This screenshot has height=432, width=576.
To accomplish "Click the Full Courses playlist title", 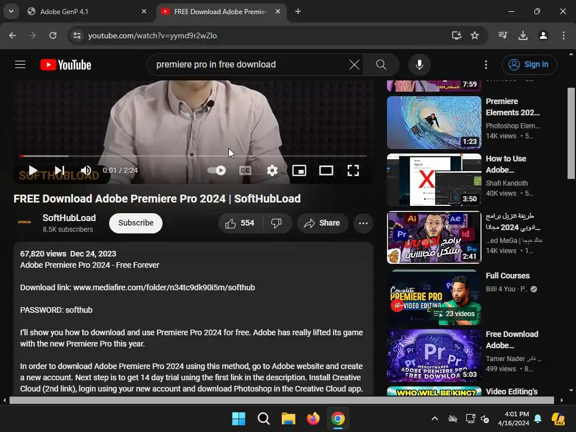I will point(508,276).
